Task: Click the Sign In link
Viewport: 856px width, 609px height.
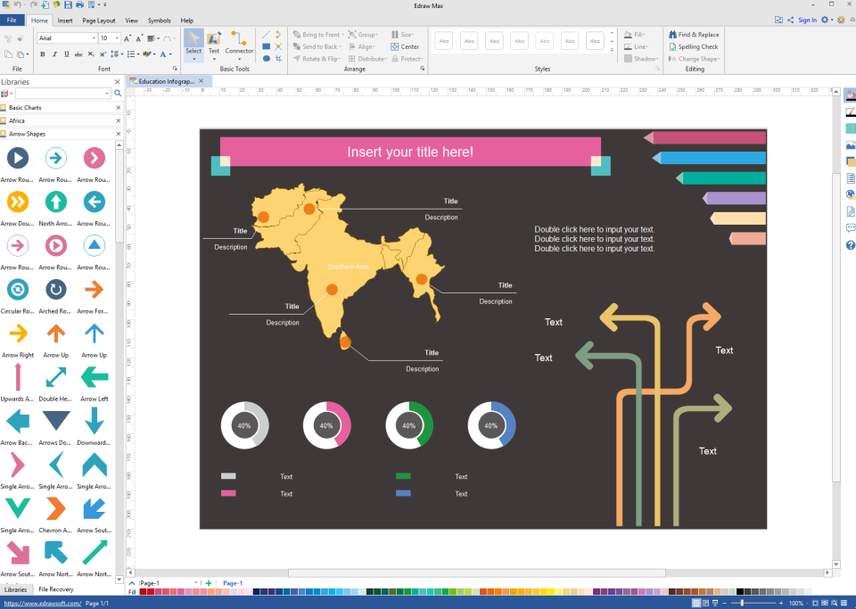Action: [807, 21]
